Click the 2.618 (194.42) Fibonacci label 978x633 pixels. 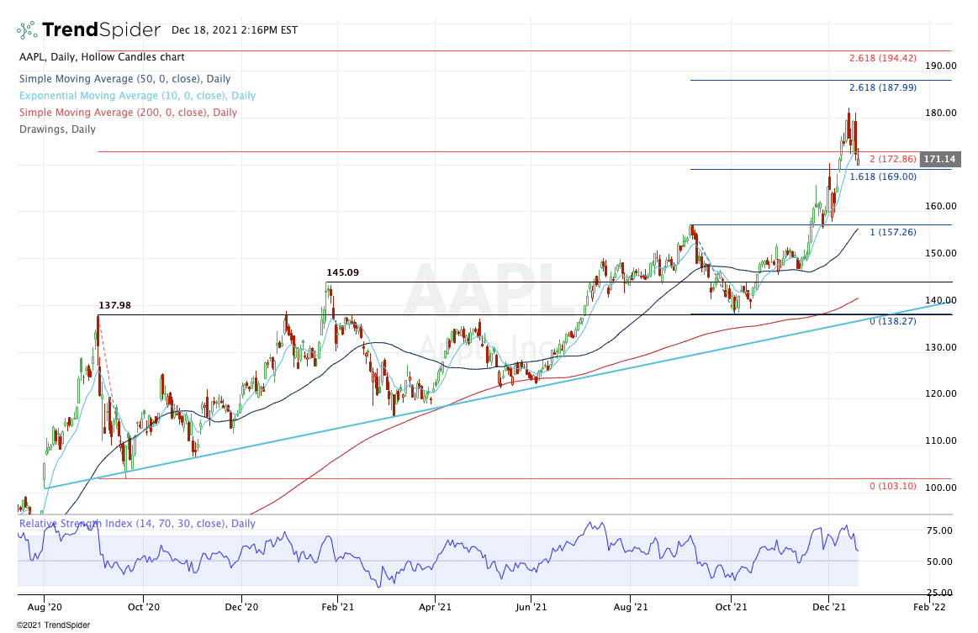point(883,59)
